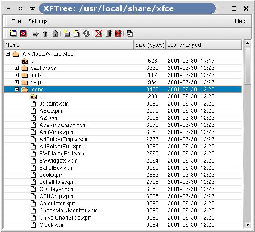Expand the fonts folder node
This screenshot has height=232, width=255.
tap(16, 75)
